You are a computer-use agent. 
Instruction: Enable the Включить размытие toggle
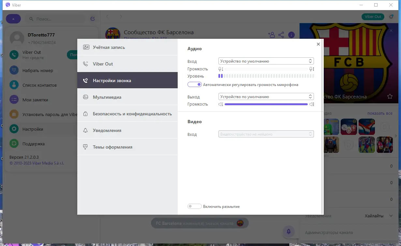coord(195,206)
